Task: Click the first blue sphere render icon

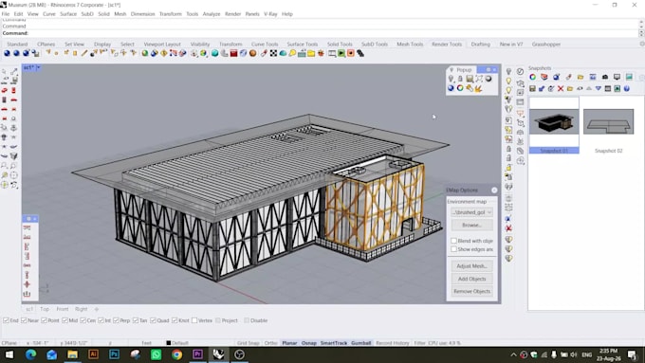Action: coord(7,53)
